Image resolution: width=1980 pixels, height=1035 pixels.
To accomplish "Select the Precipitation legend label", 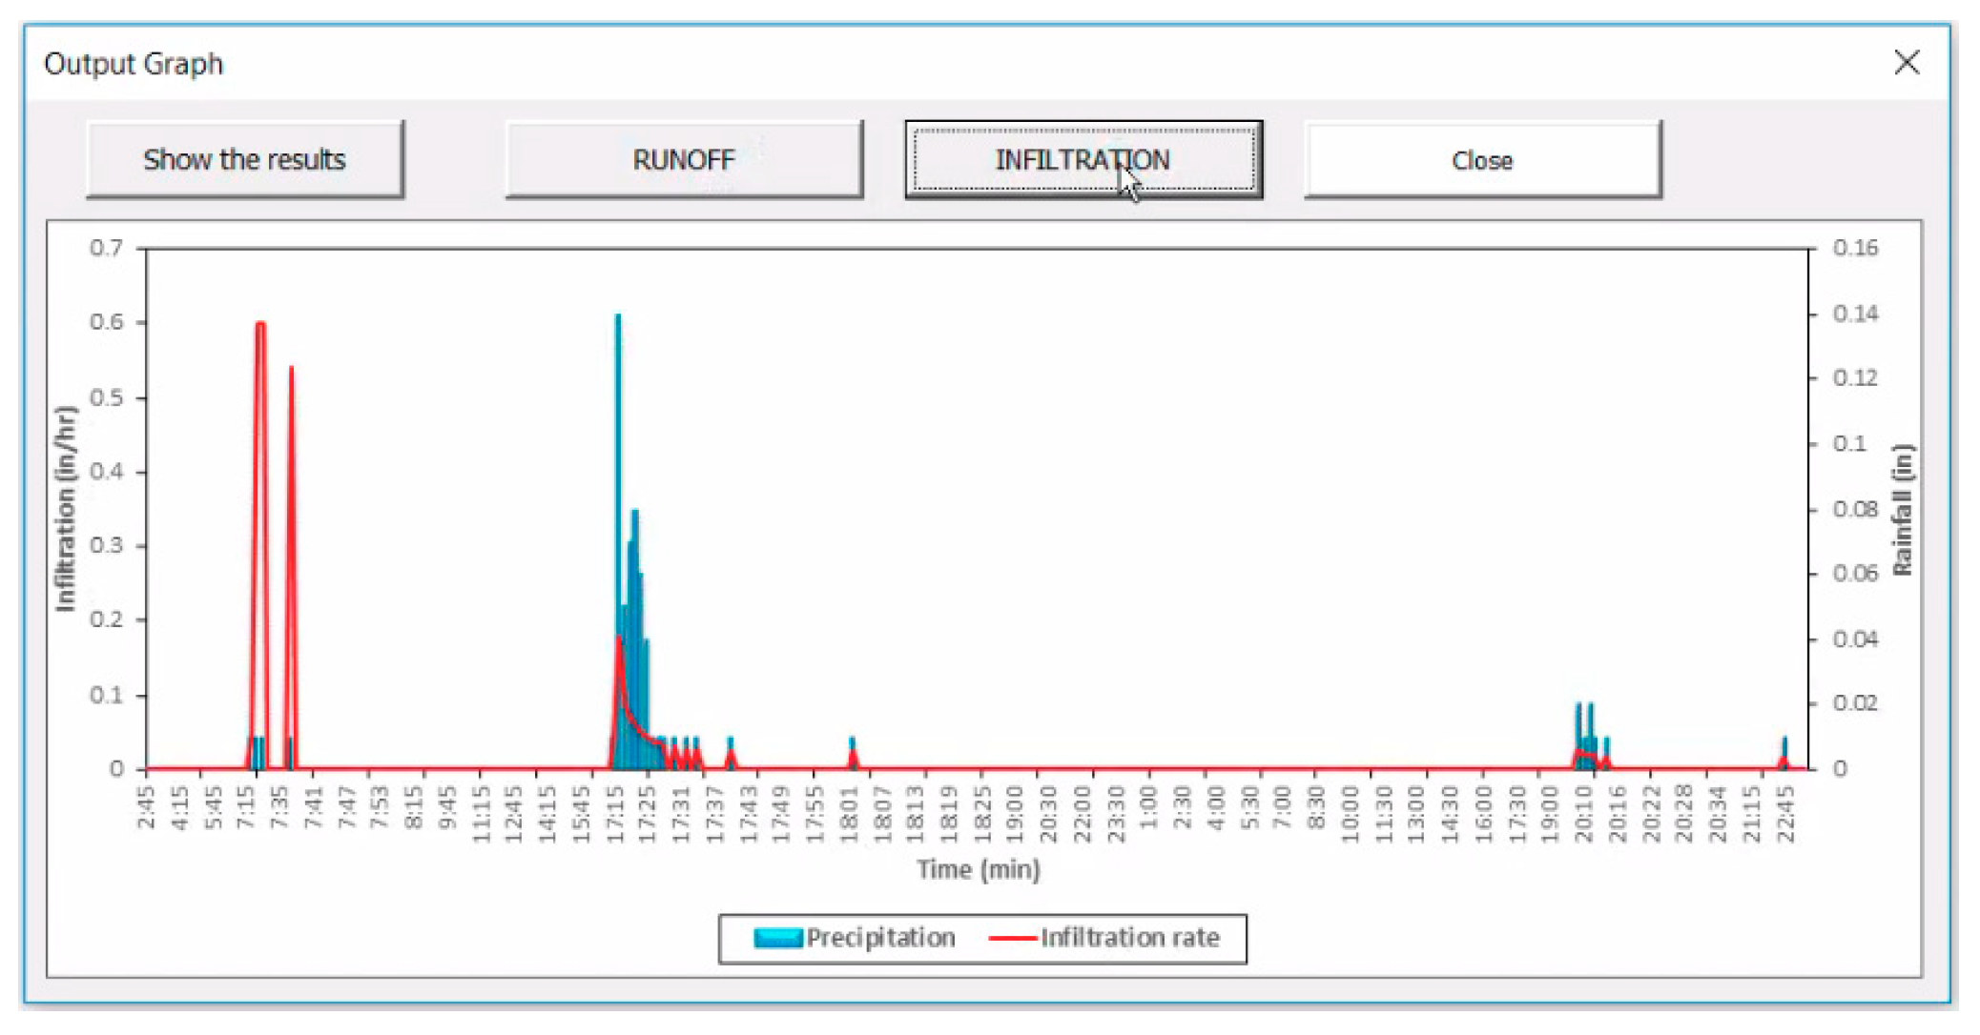I will point(880,938).
